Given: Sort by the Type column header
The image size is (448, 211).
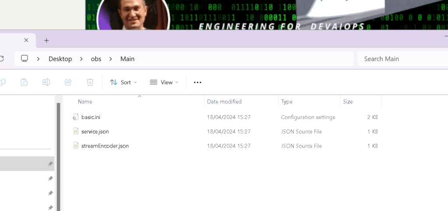Looking at the screenshot, I should pyautogui.click(x=286, y=102).
